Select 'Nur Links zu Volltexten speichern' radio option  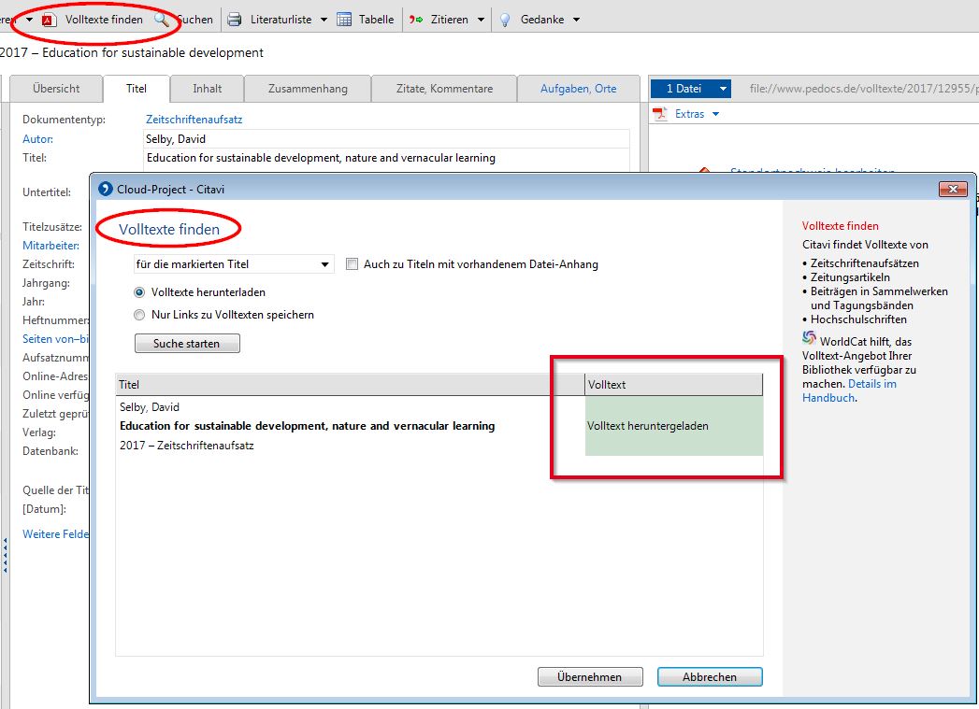tap(139, 315)
